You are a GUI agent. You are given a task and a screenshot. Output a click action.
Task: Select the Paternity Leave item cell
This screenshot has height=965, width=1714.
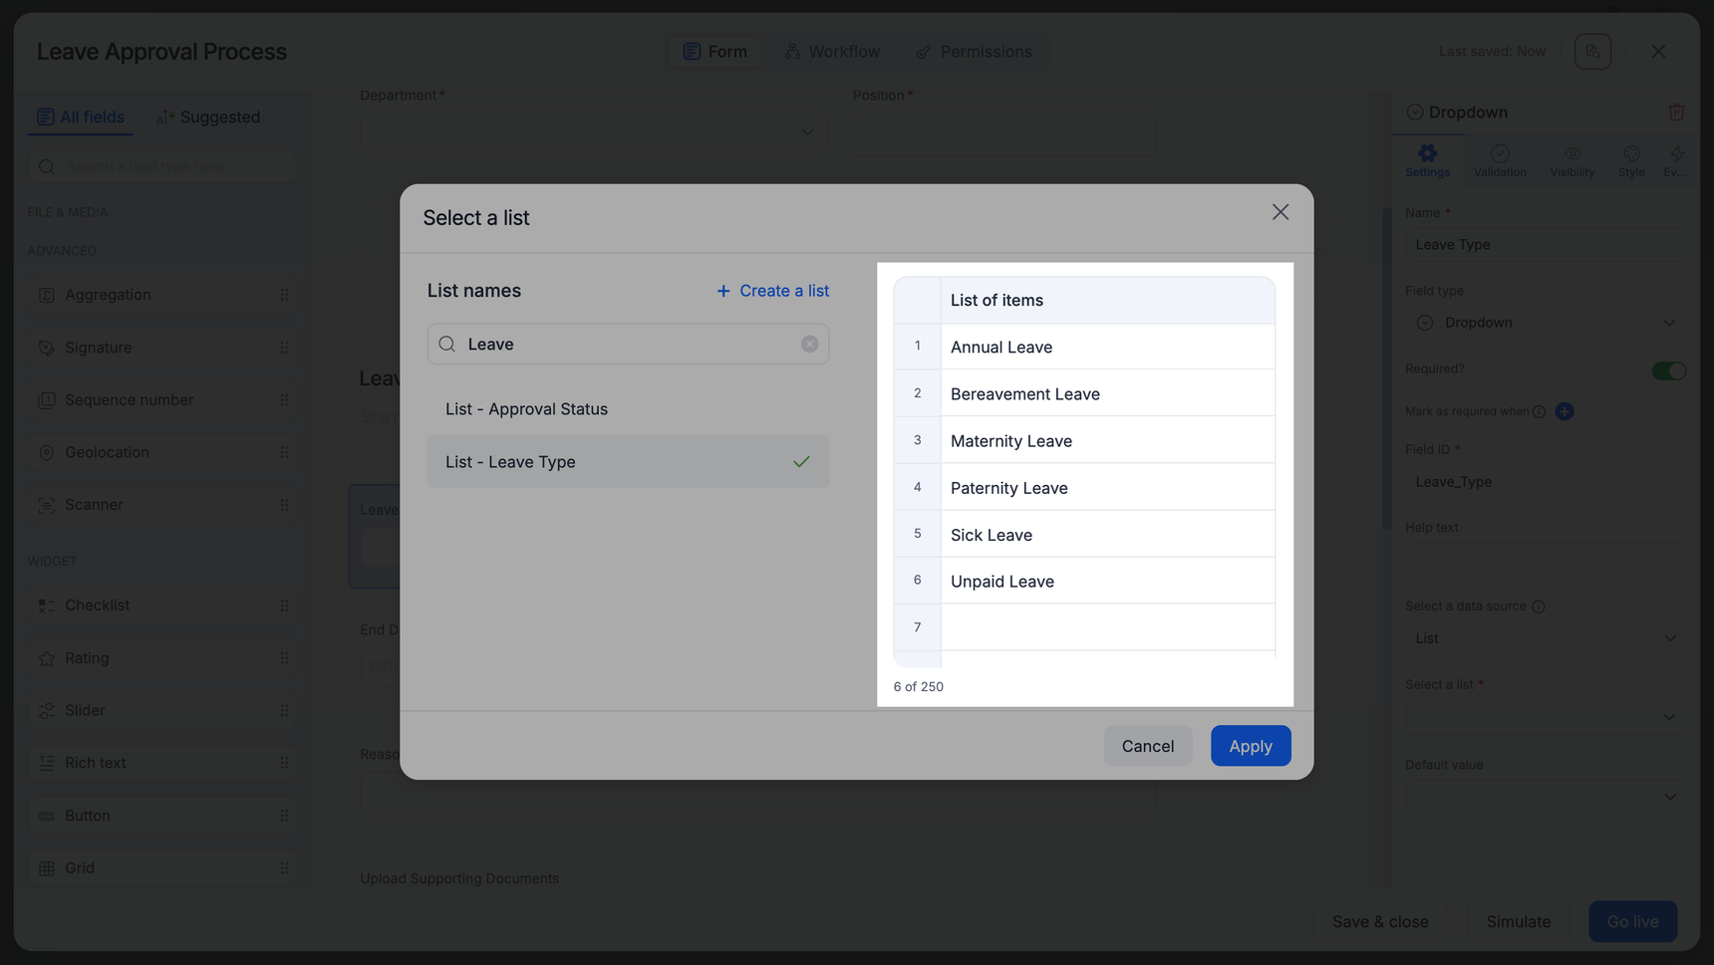1108,487
